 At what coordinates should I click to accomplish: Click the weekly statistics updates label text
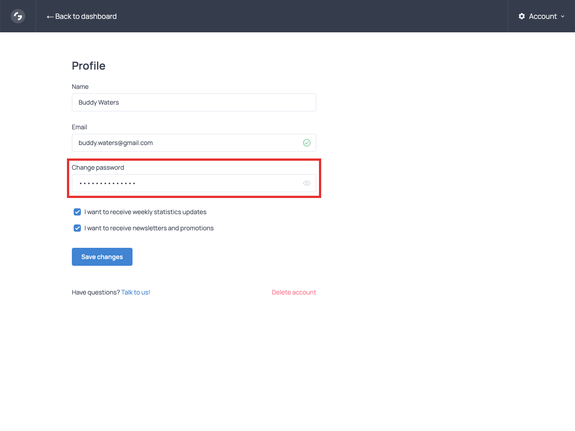146,212
